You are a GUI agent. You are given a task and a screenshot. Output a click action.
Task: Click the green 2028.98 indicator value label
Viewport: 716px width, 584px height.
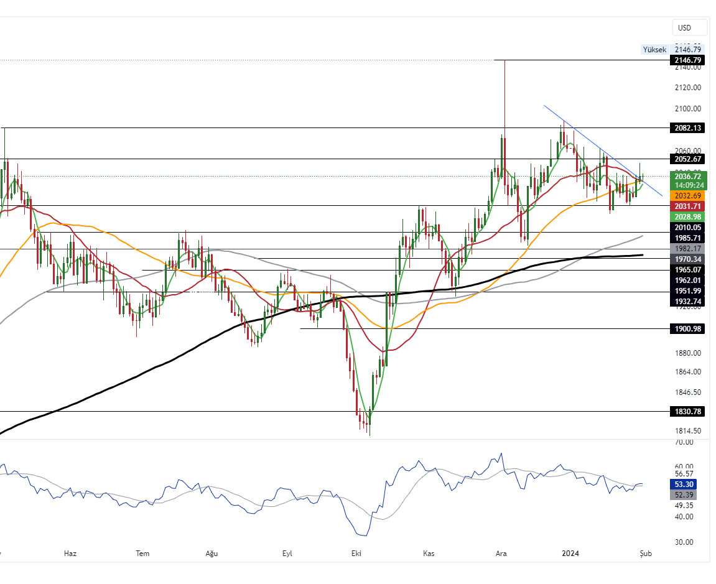point(687,216)
